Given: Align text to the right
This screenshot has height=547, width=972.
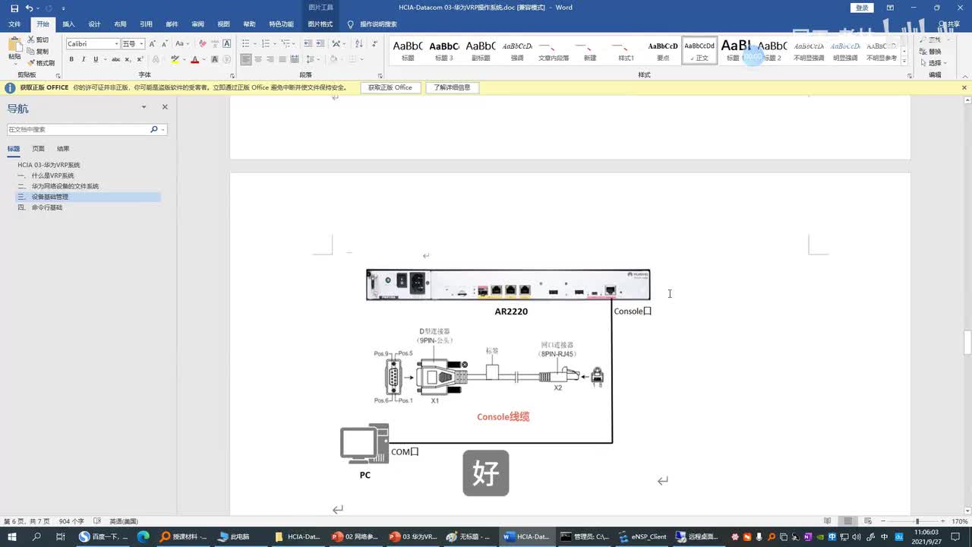Looking at the screenshot, I should [270, 59].
